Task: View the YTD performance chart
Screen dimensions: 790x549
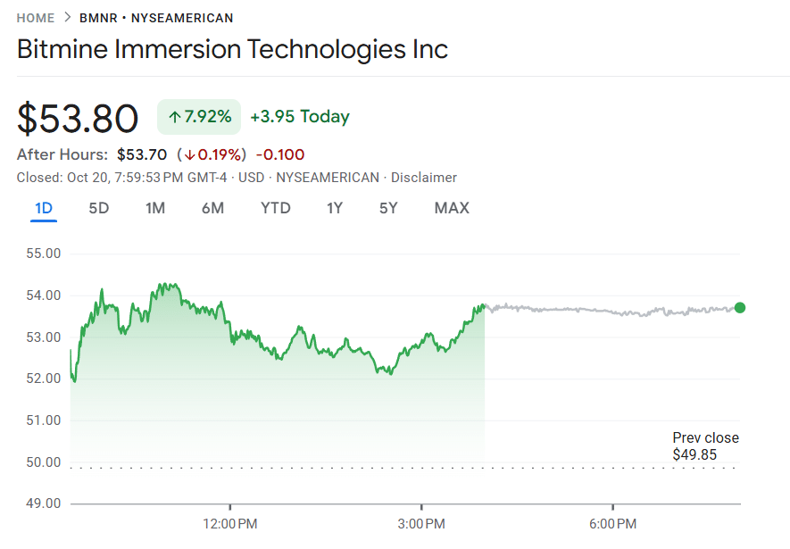Action: tap(276, 207)
